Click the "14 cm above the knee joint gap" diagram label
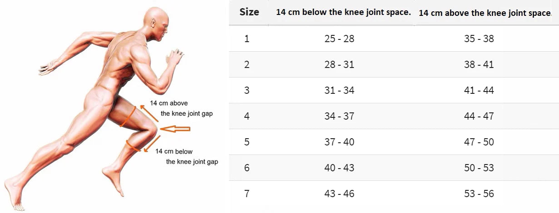The height and width of the screenshot is (213, 559). [x=181, y=108]
